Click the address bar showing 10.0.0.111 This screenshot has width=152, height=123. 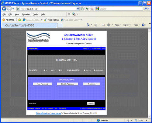(x=47, y=9)
